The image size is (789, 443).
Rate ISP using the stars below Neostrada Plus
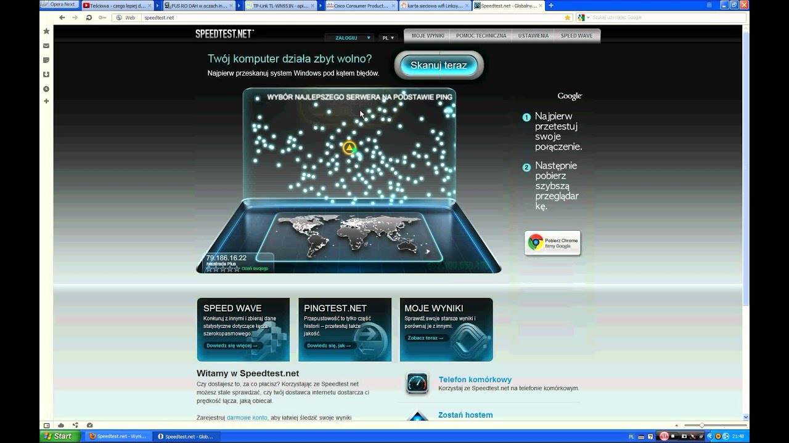(223, 269)
